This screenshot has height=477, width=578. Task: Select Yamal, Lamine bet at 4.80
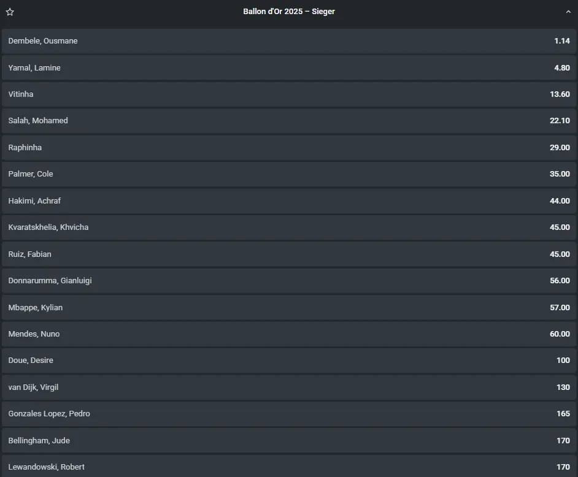point(289,68)
